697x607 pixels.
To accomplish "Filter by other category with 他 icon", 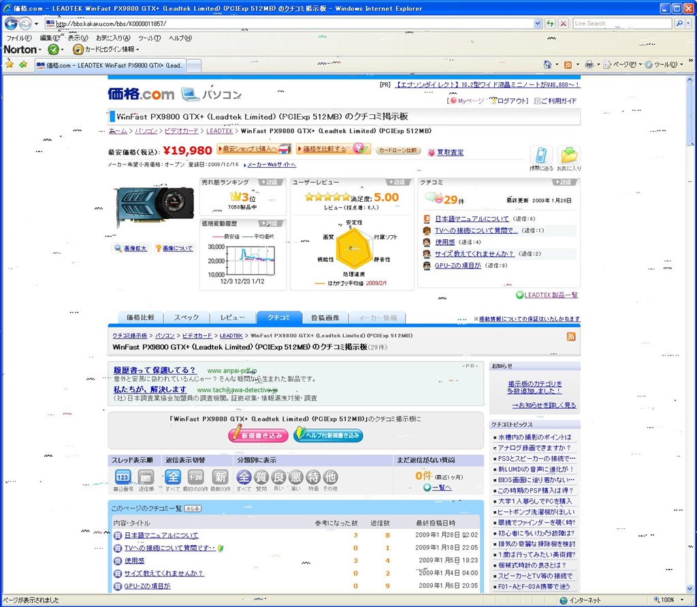I will 330,477.
